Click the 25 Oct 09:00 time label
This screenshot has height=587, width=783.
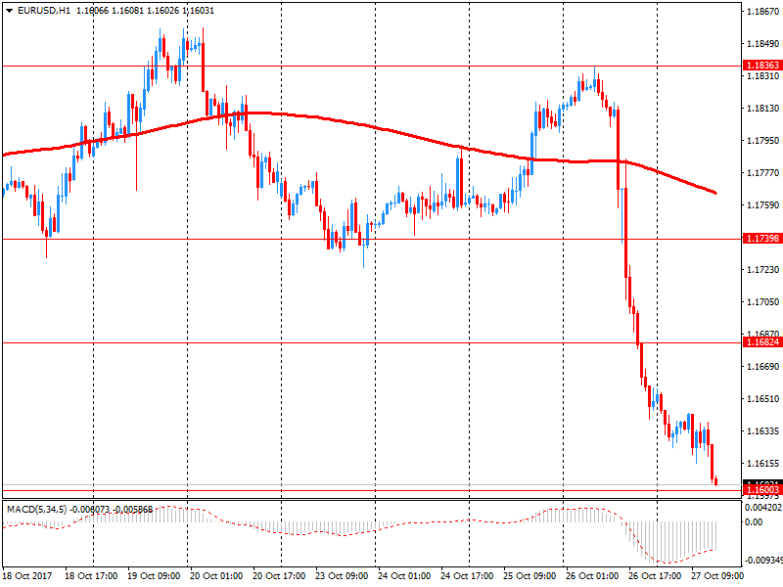[530, 576]
